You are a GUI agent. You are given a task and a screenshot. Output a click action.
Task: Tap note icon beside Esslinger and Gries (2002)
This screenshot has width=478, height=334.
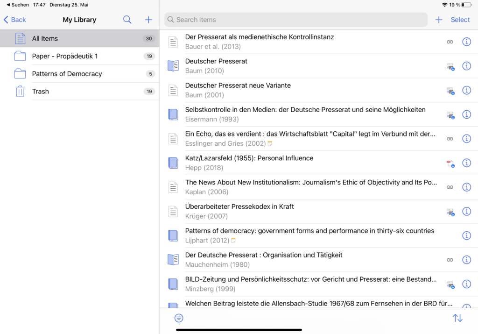[x=270, y=143]
